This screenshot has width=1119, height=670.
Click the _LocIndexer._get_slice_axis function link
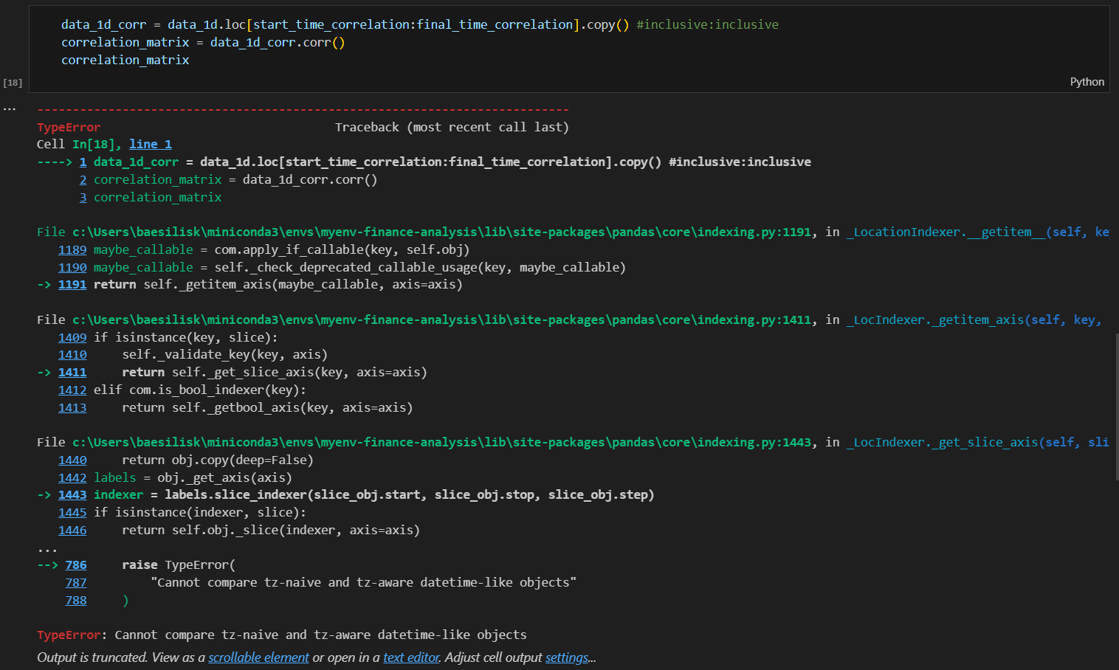tap(977, 443)
